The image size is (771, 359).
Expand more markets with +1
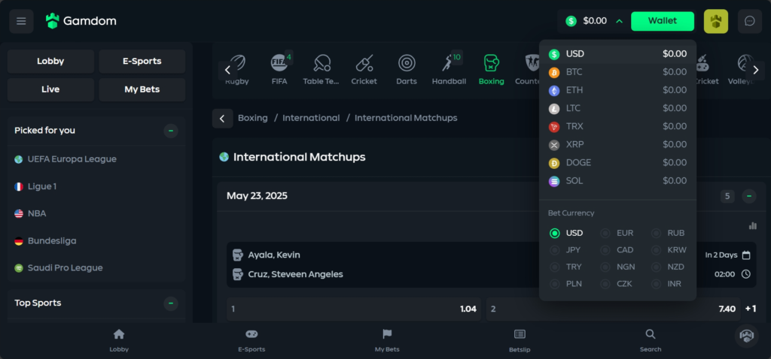[x=751, y=309]
